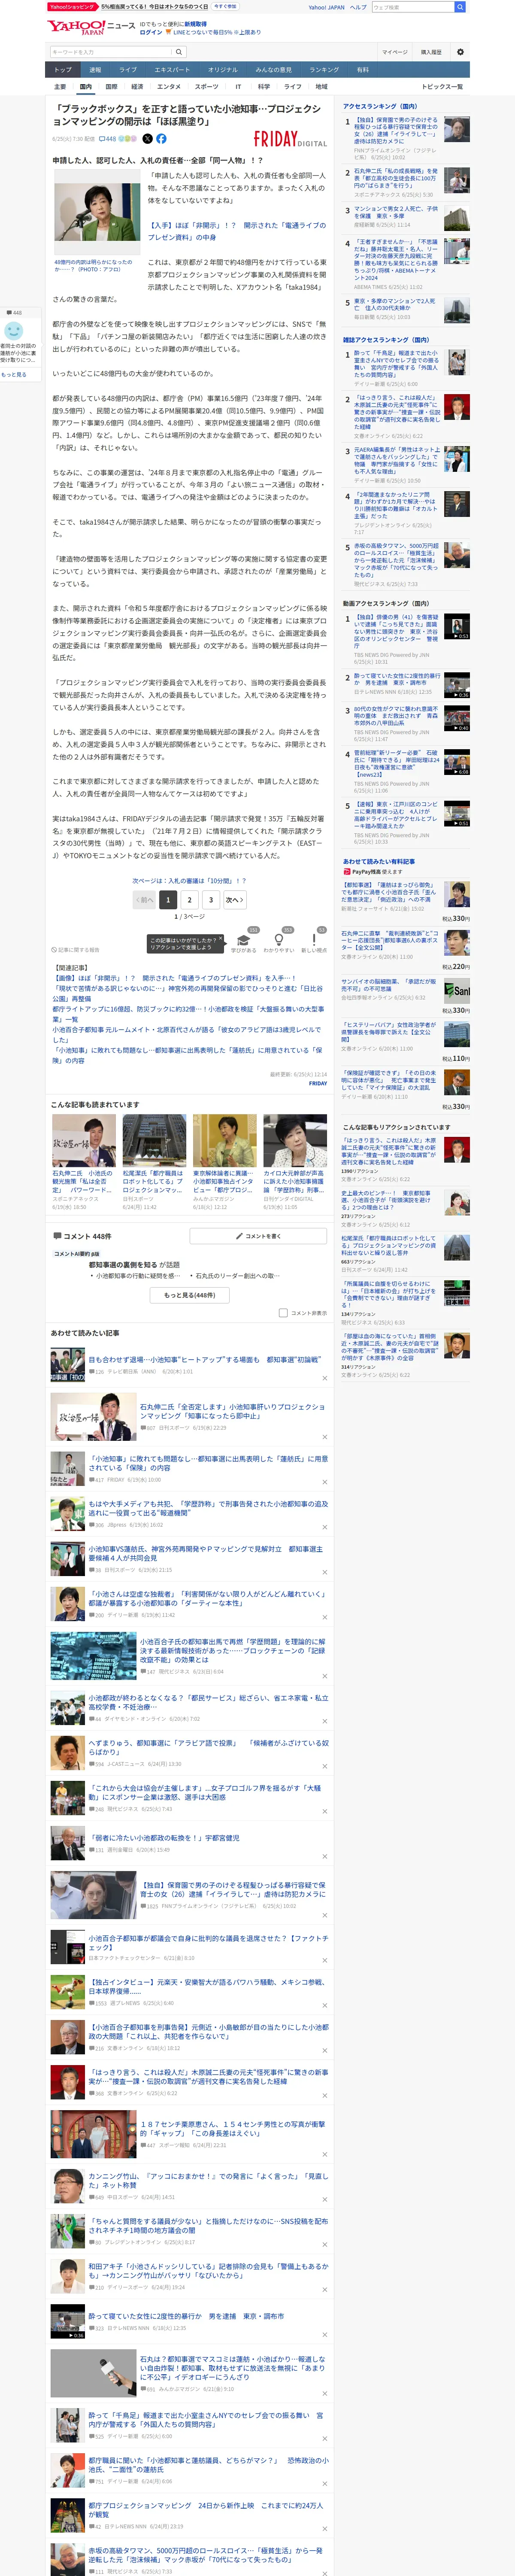Click the smiling face icon in left widget
The height and width of the screenshot is (2576, 515).
[14, 330]
